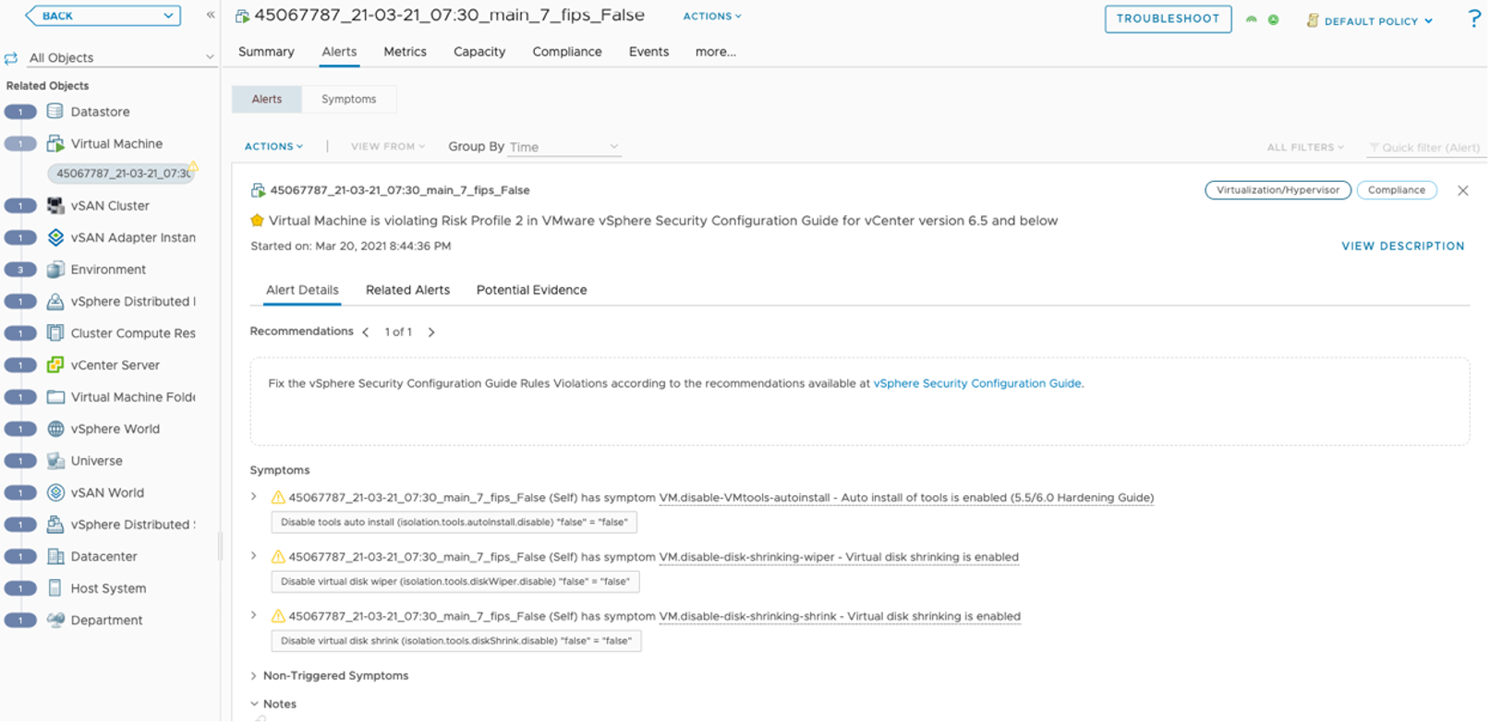Screen dimensions: 1490x725
Task: Open the ALL FILTERS dropdown
Action: [1305, 147]
